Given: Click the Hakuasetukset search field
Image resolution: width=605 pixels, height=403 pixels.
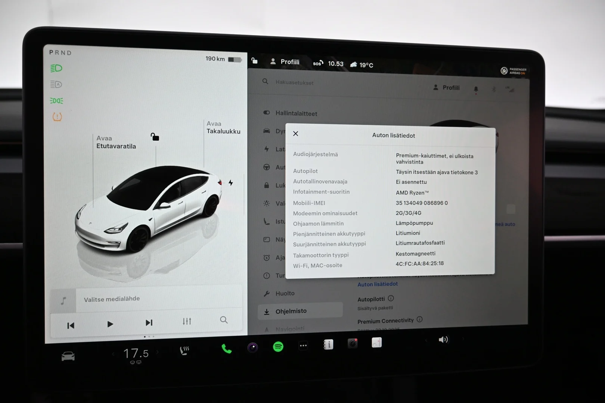Looking at the screenshot, I should (294, 82).
